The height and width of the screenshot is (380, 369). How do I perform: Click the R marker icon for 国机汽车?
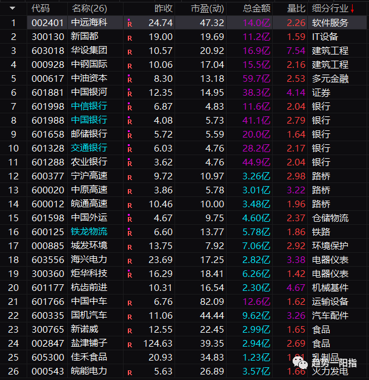tap(130, 317)
